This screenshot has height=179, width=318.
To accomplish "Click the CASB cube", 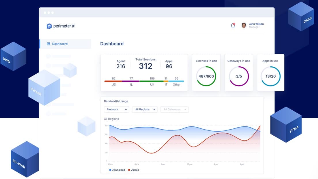I will click(301, 17).
